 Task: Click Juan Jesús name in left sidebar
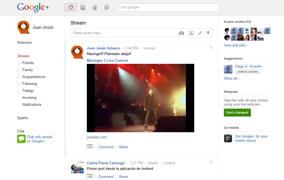click(x=43, y=27)
